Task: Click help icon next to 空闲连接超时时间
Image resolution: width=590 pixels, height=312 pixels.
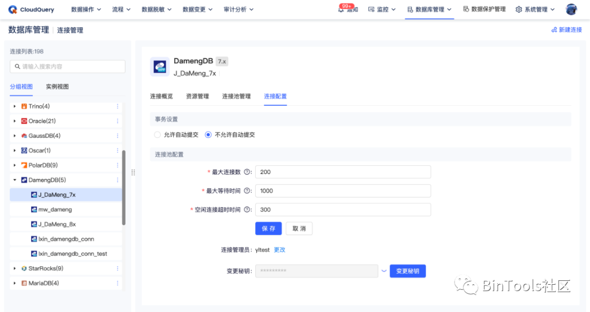Action: [247, 209]
